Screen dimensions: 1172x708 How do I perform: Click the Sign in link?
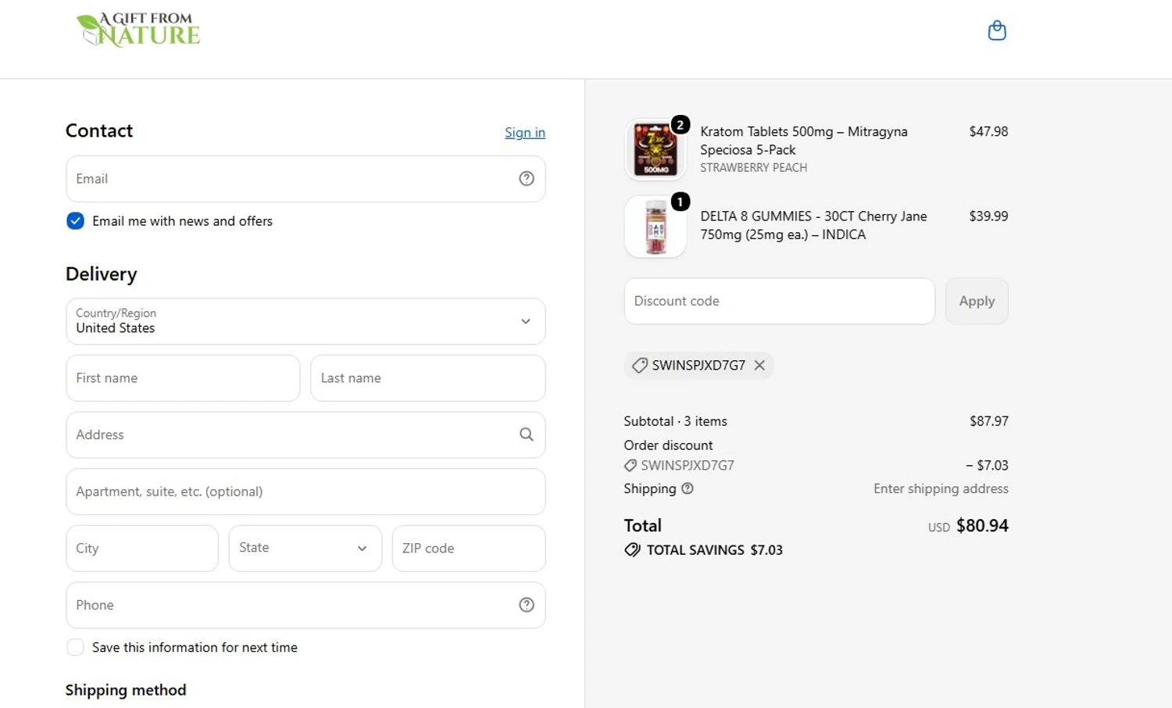(525, 132)
